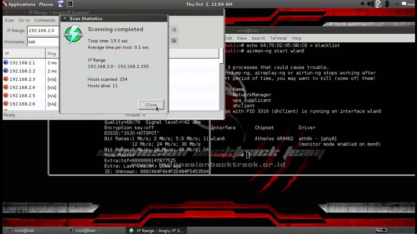The height and width of the screenshot is (234, 417).
Task: Open the Help menu in the terminal window
Action: (296, 38)
